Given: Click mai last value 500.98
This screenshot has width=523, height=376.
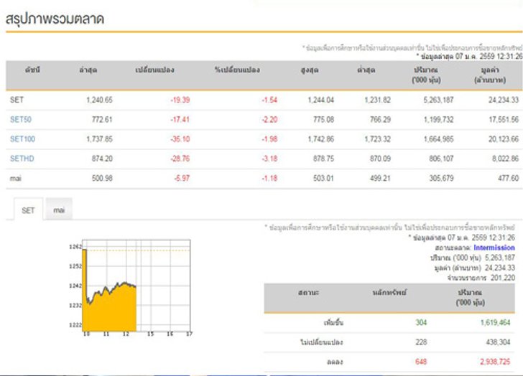Looking at the screenshot, I should tap(102, 178).
